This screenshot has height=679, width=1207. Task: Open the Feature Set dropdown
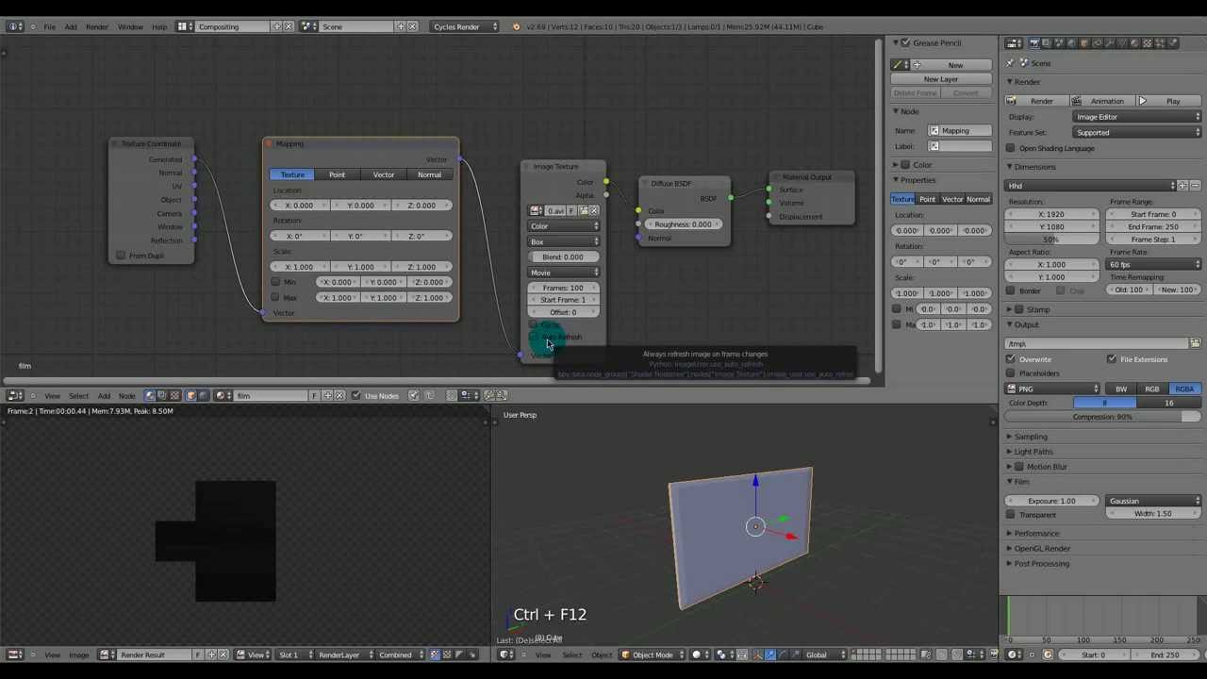[1137, 133]
